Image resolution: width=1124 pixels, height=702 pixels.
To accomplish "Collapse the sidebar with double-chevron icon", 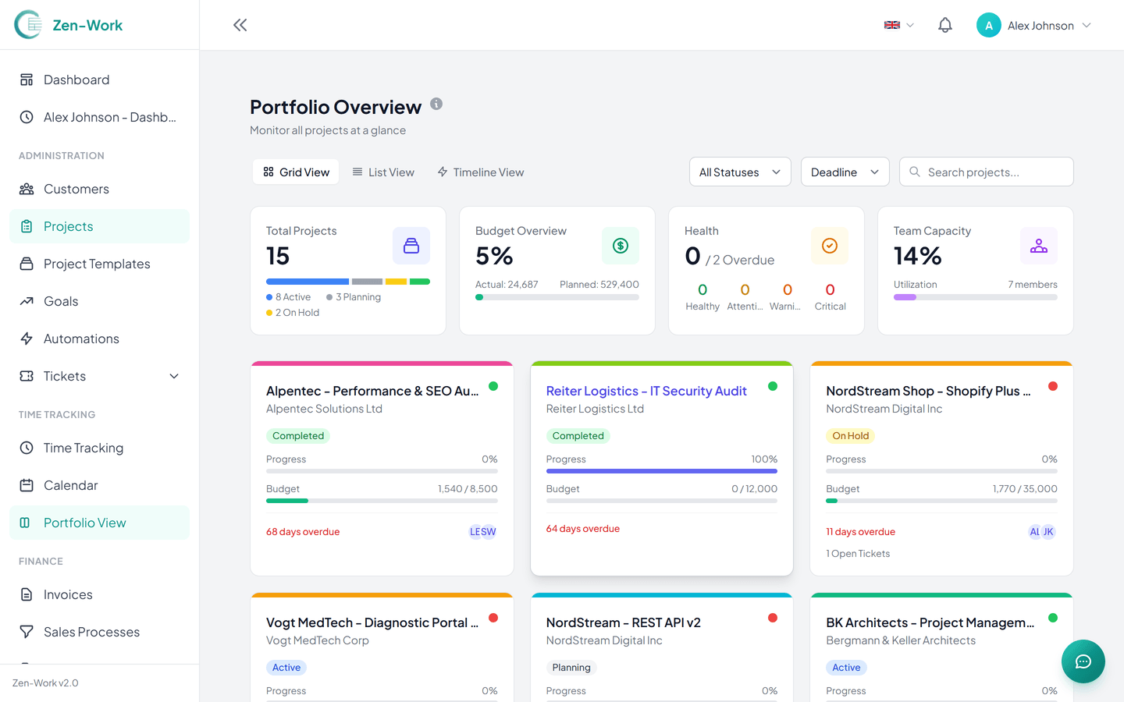I will coord(240,25).
